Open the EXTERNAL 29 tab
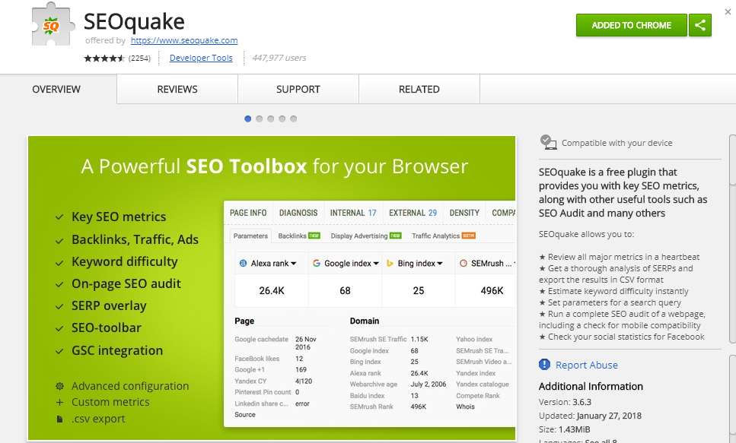 (413, 213)
